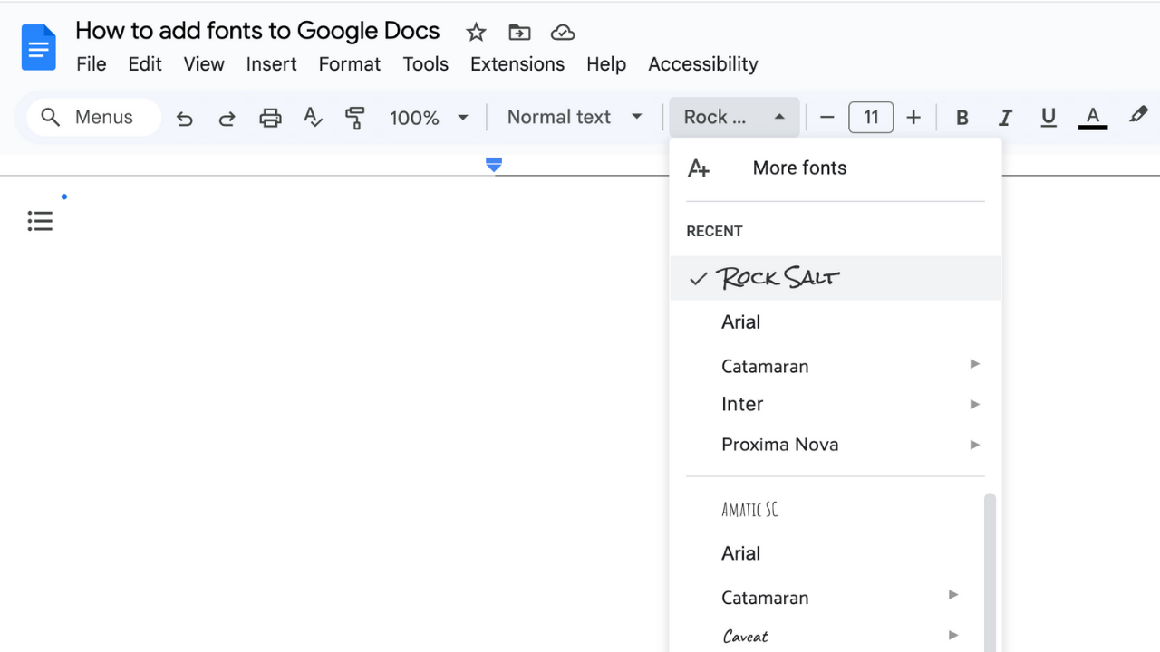Expand the Inter font submenu arrow
This screenshot has width=1160, height=652.
[x=975, y=404]
